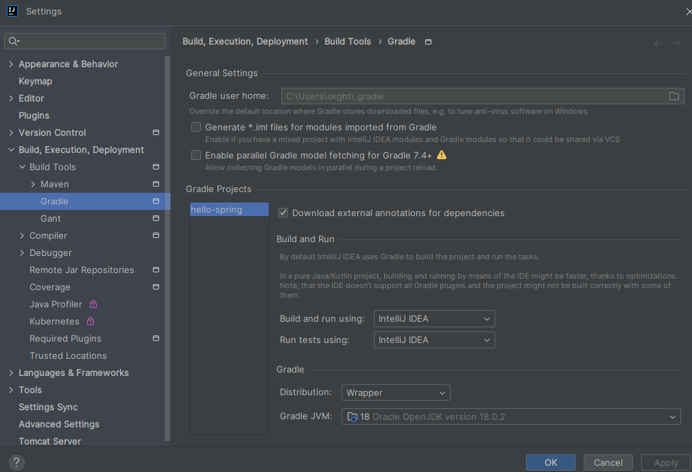
Task: Click project icon beside Version Control
Action: coord(156,132)
